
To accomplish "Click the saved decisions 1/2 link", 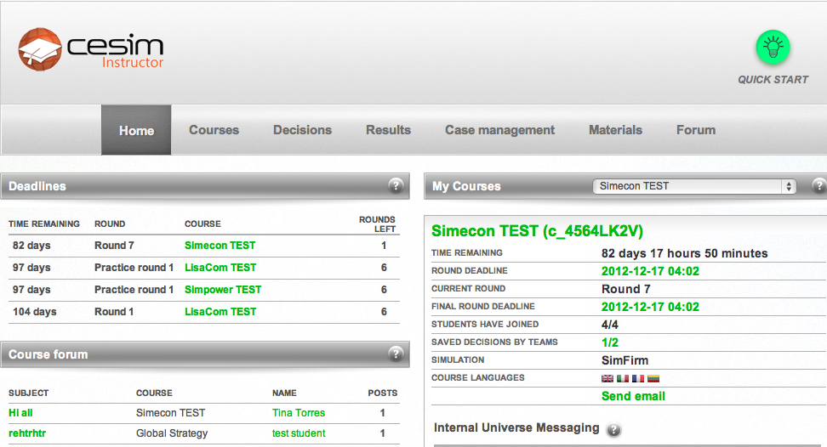I will 610,342.
